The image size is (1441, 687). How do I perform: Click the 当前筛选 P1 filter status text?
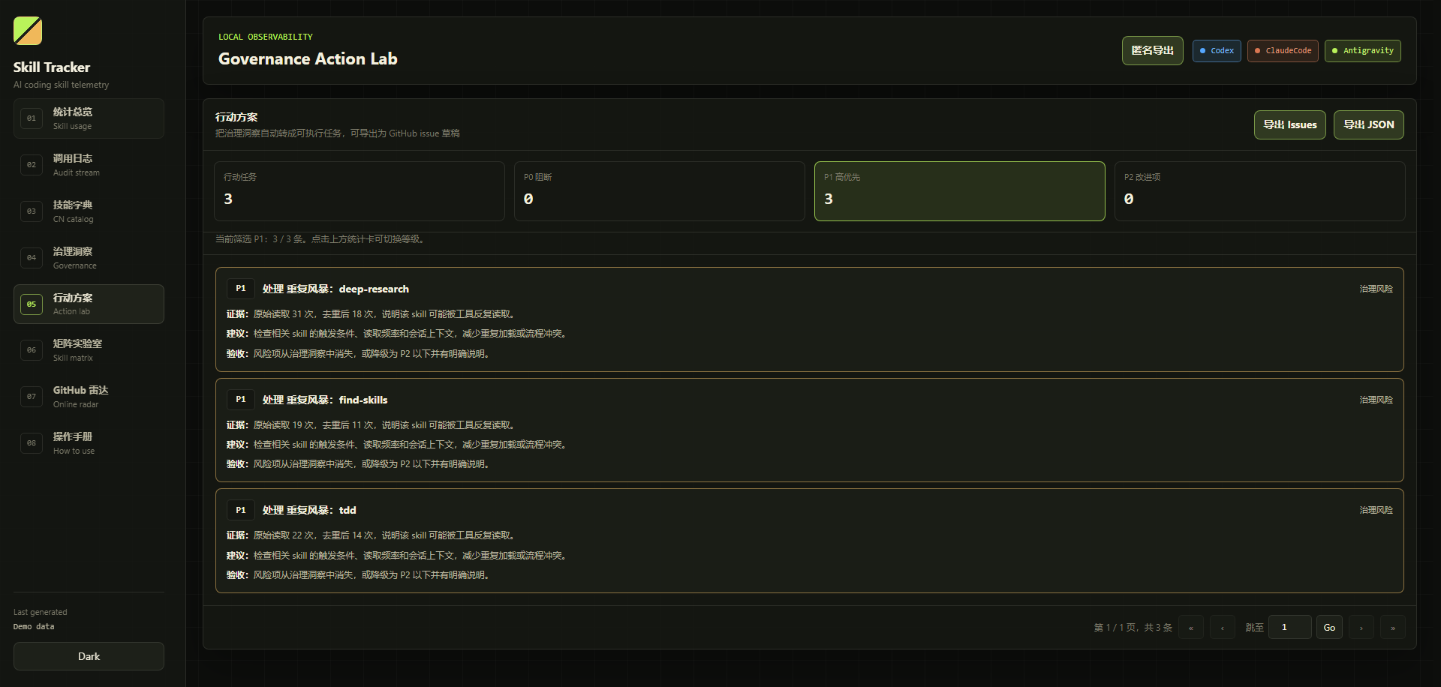tap(321, 239)
